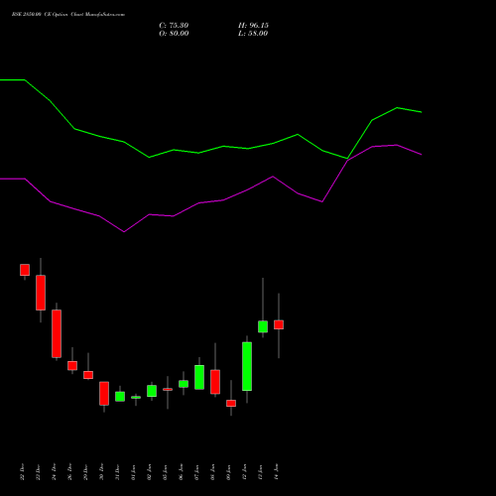Select the 05 Jan date label
The width and height of the screenshot is (496, 496).
(x=165, y=472)
